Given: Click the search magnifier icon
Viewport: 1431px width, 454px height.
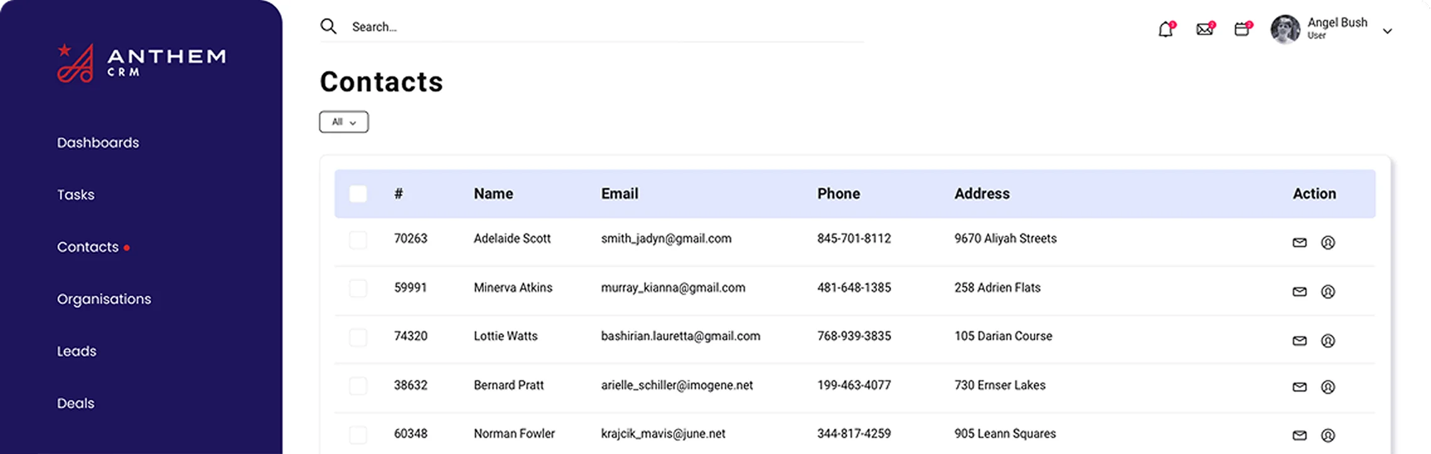Looking at the screenshot, I should click(x=328, y=26).
